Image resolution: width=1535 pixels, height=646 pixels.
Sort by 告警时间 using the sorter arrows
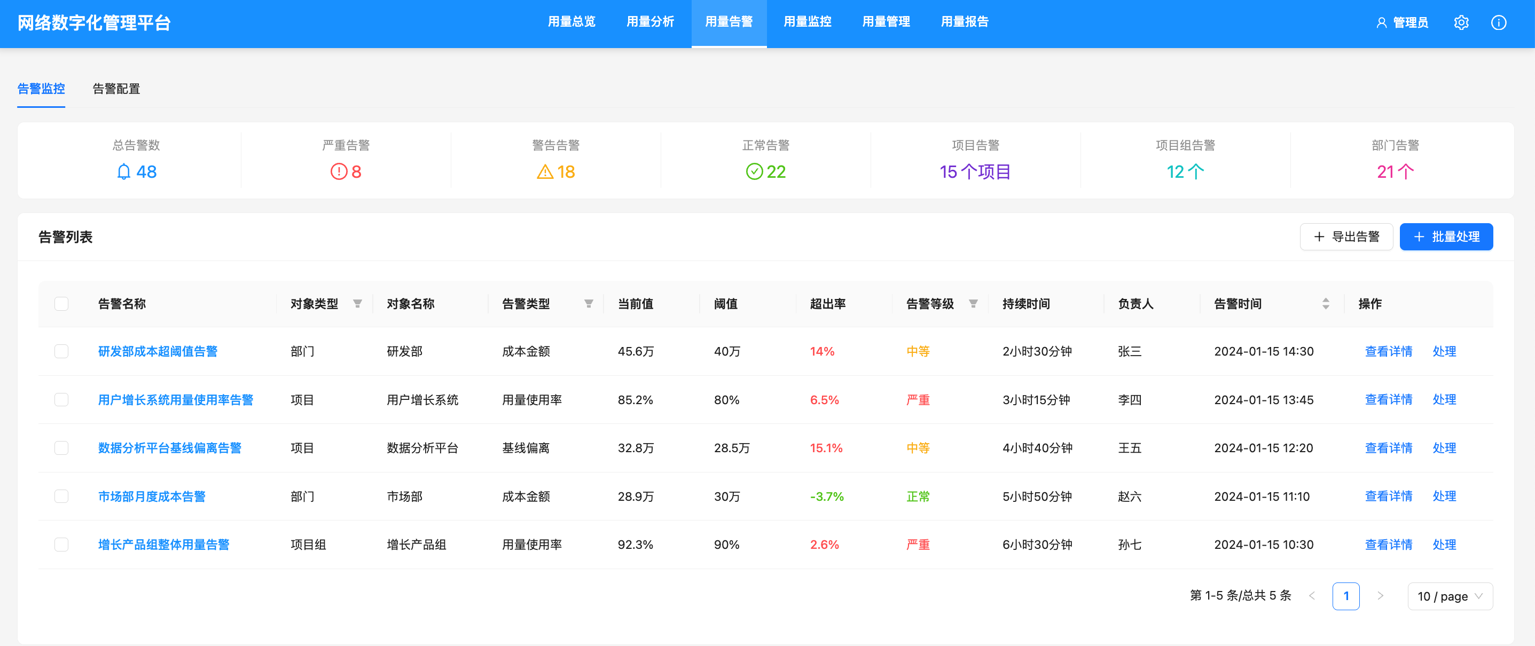1326,304
